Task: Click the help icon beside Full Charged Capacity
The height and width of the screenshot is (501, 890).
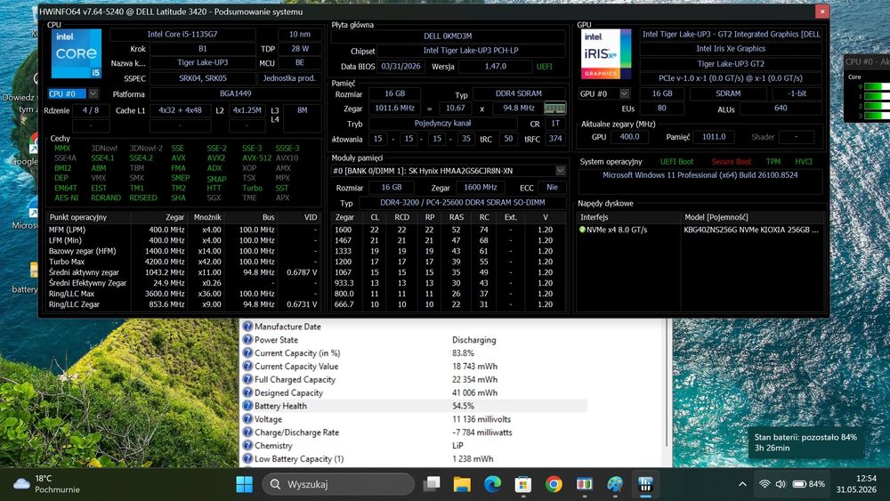Action: click(247, 379)
